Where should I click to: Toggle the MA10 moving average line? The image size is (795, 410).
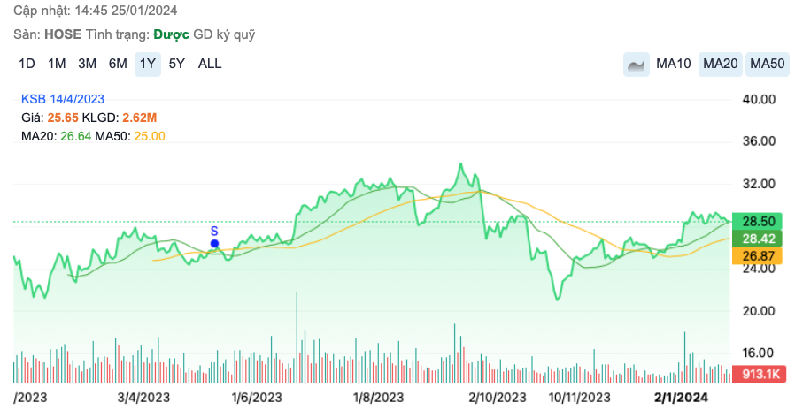pyautogui.click(x=673, y=64)
